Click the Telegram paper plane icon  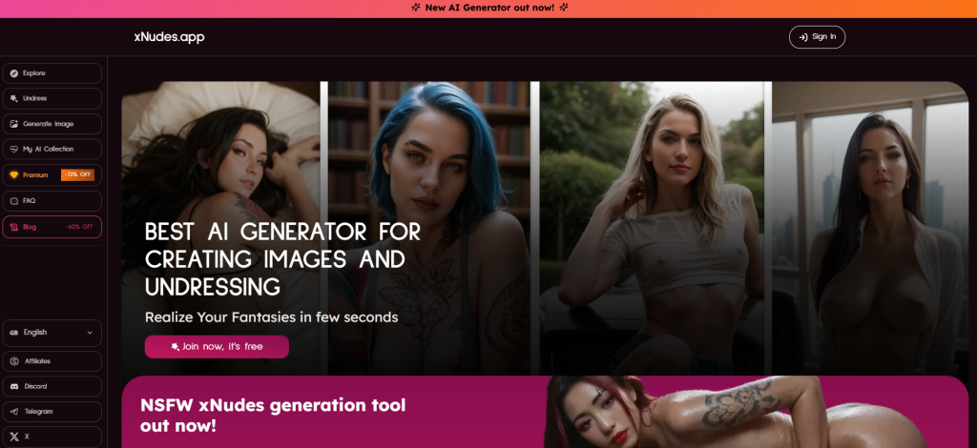[14, 412]
